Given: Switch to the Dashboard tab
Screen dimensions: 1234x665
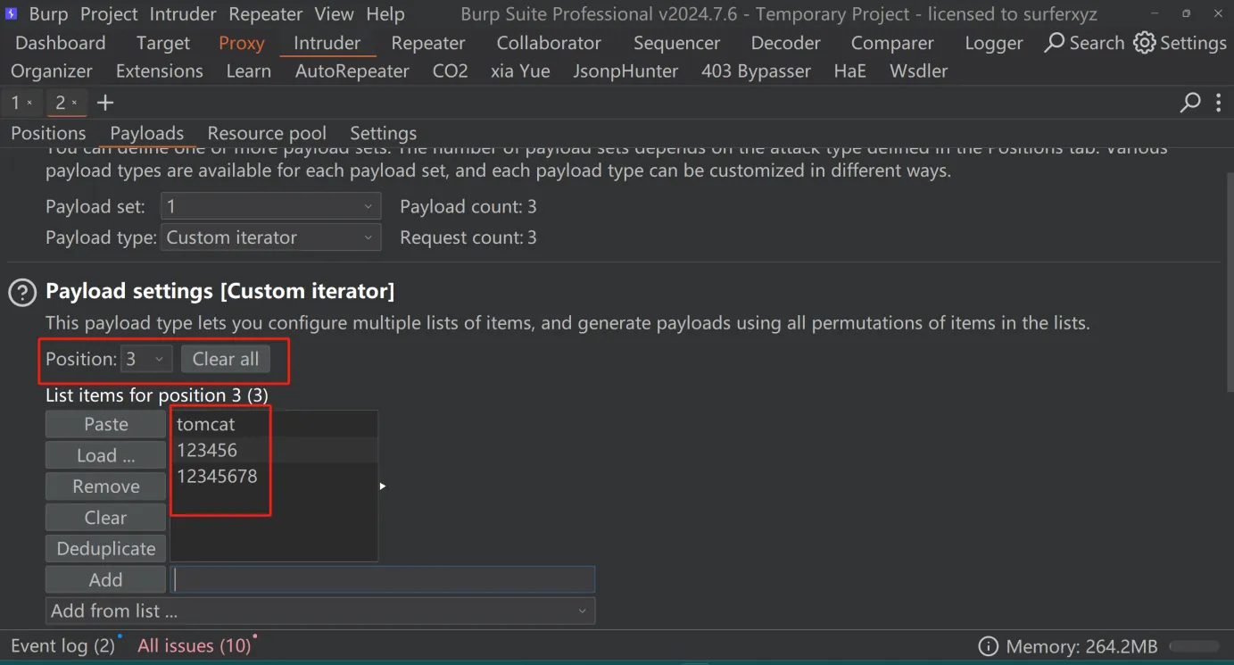Looking at the screenshot, I should click(x=61, y=43).
